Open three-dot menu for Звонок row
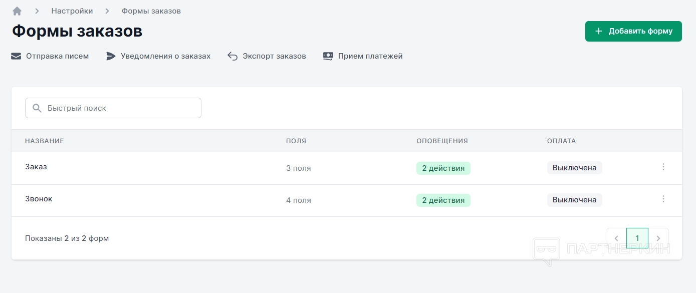Screen dimensions: 696x293 coord(663,199)
